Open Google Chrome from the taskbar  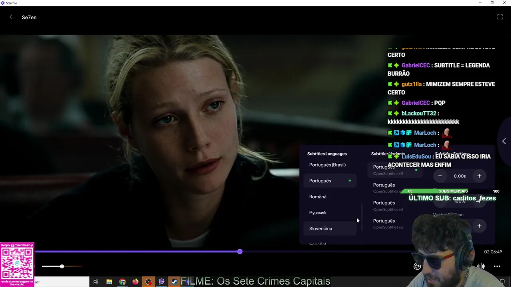coord(123,282)
